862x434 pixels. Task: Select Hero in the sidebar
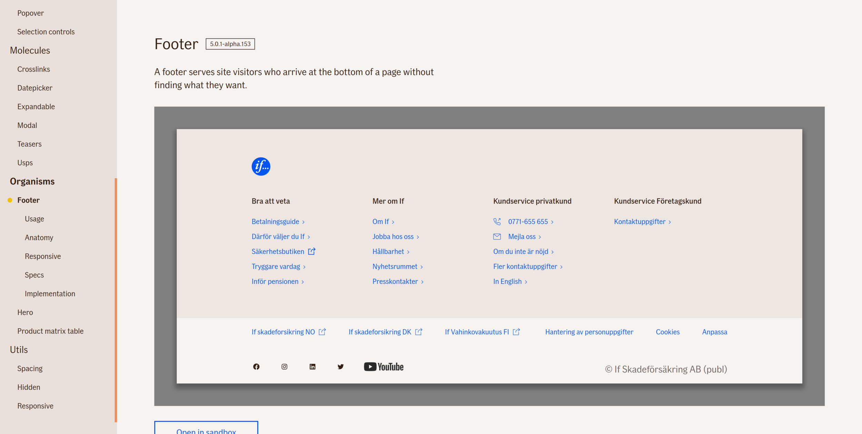25,312
